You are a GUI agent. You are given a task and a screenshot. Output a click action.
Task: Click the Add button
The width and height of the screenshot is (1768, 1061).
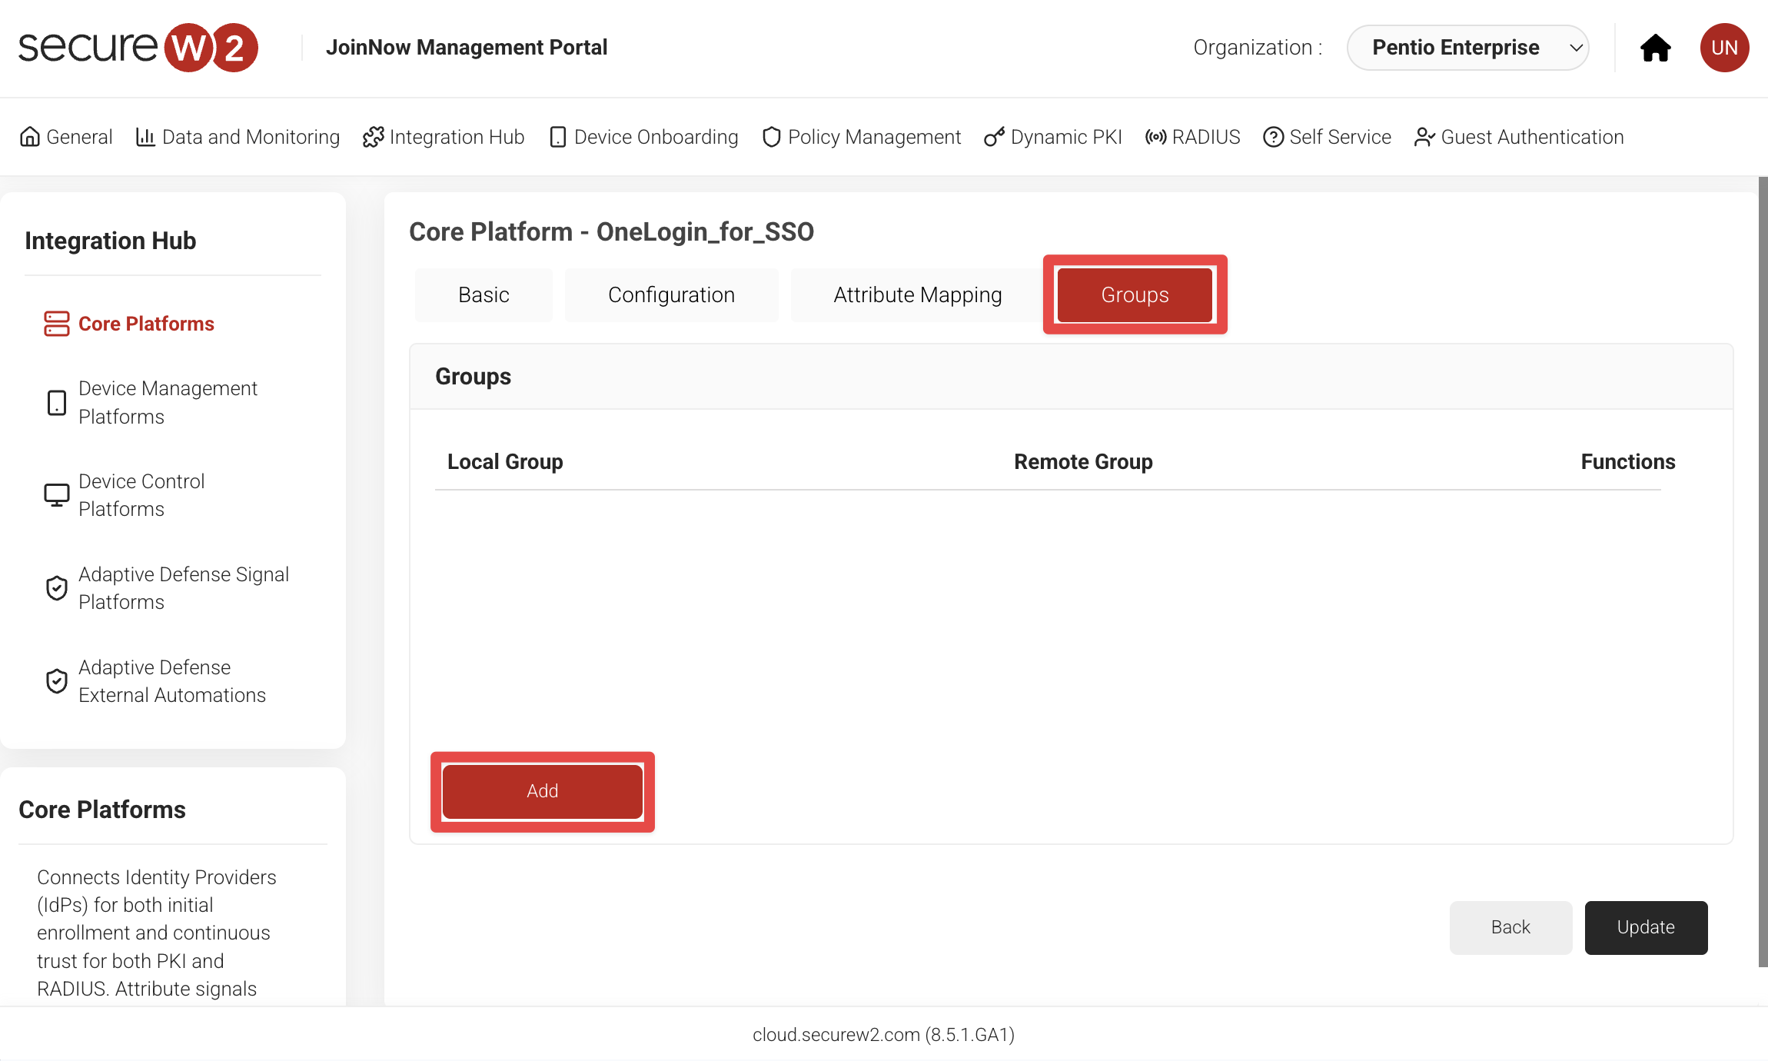(543, 791)
